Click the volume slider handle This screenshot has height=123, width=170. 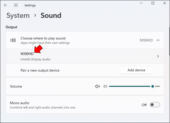point(153,86)
